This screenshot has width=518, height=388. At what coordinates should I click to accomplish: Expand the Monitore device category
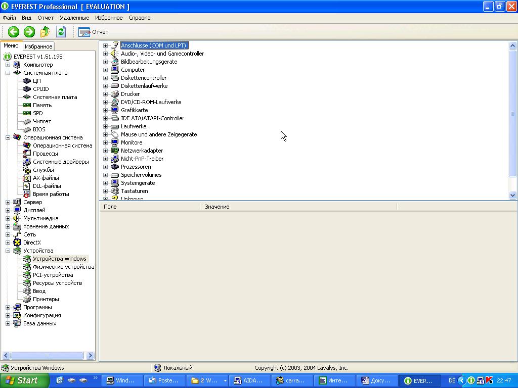click(x=105, y=142)
